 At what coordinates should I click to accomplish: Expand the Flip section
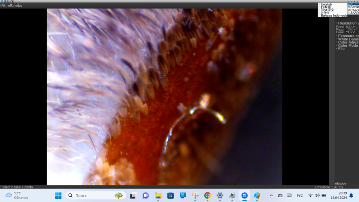[341, 49]
